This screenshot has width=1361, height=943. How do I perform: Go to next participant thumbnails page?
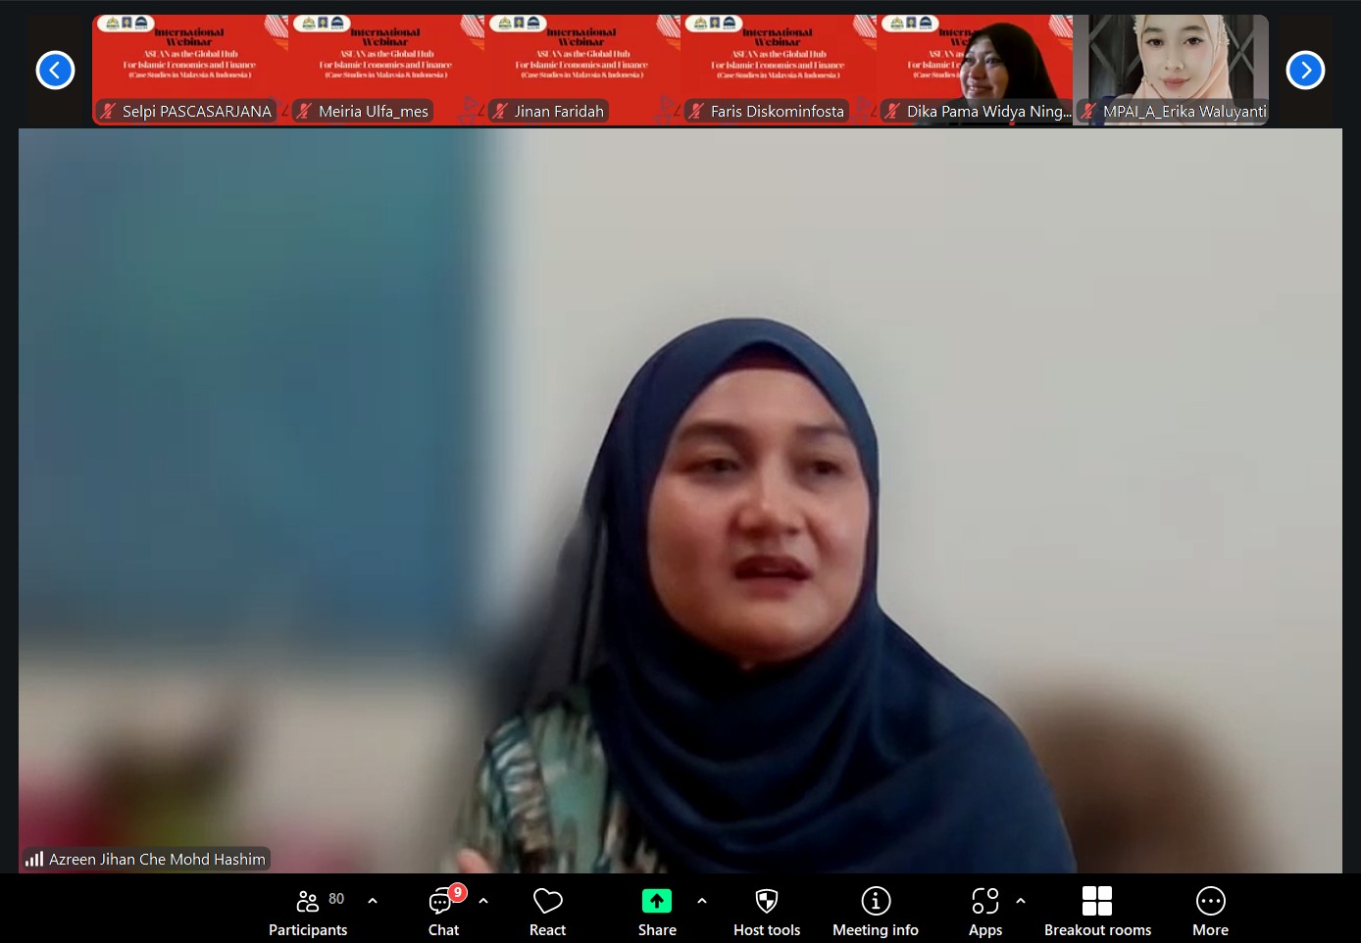[1305, 70]
